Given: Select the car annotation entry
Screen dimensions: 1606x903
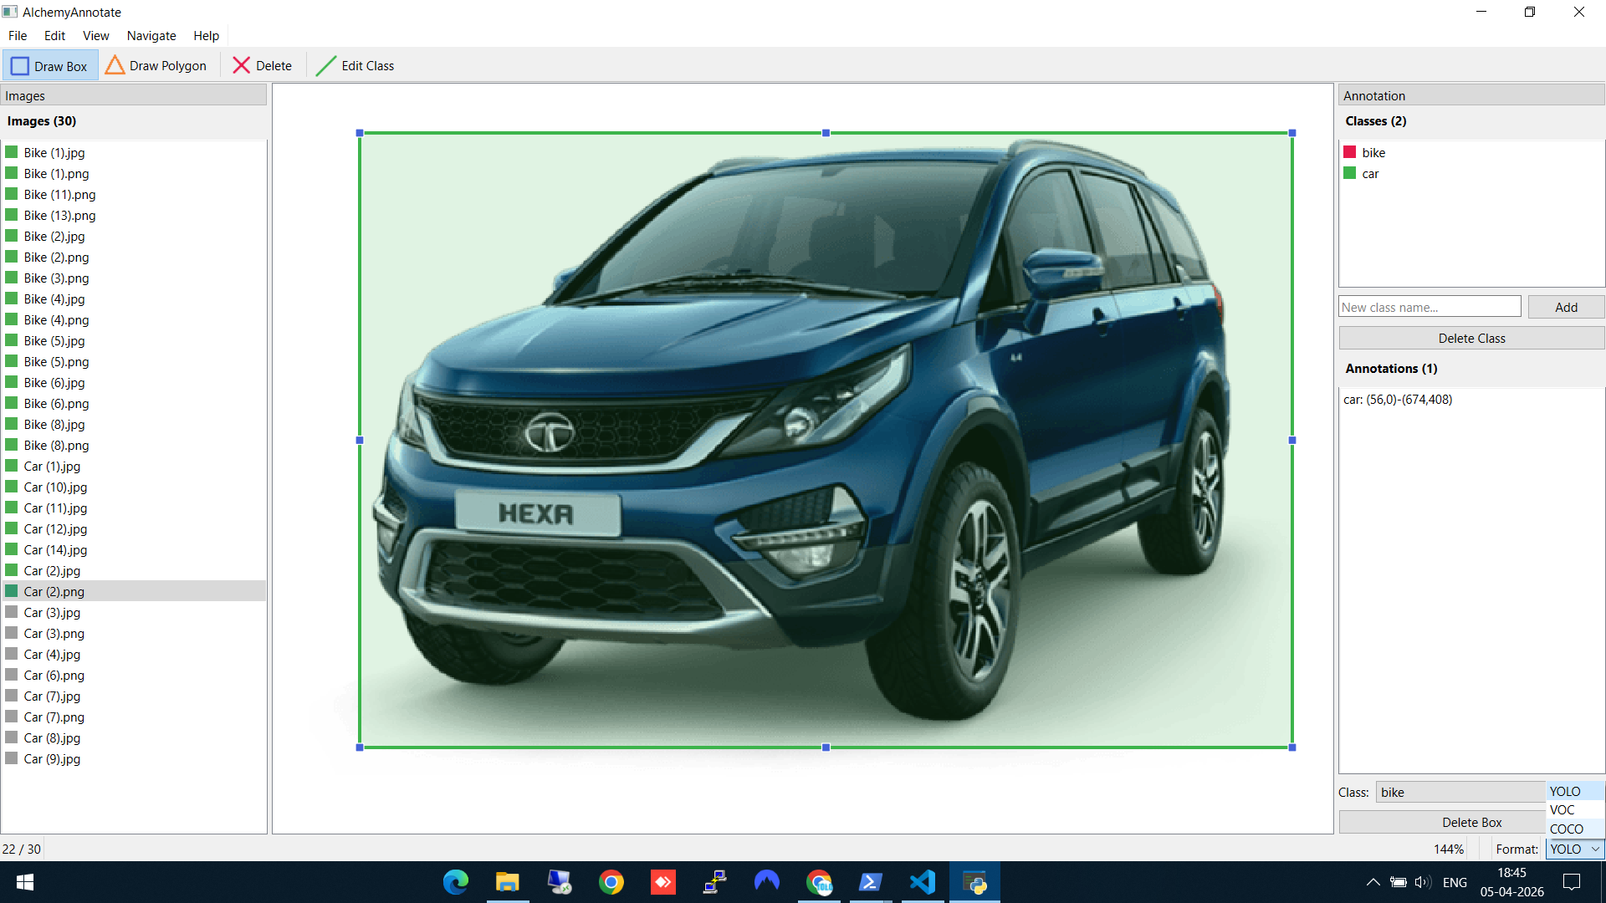Looking at the screenshot, I should click(1398, 400).
